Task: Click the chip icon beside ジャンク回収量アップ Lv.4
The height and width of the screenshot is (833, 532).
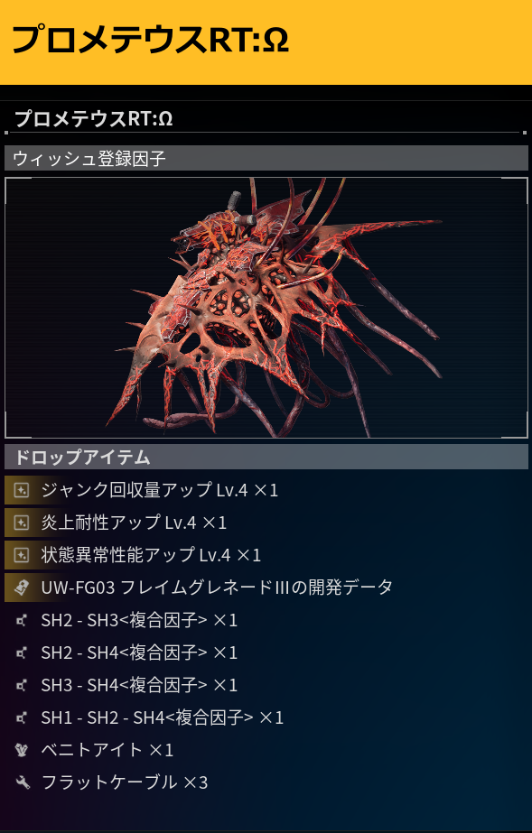Action: pyautogui.click(x=22, y=490)
